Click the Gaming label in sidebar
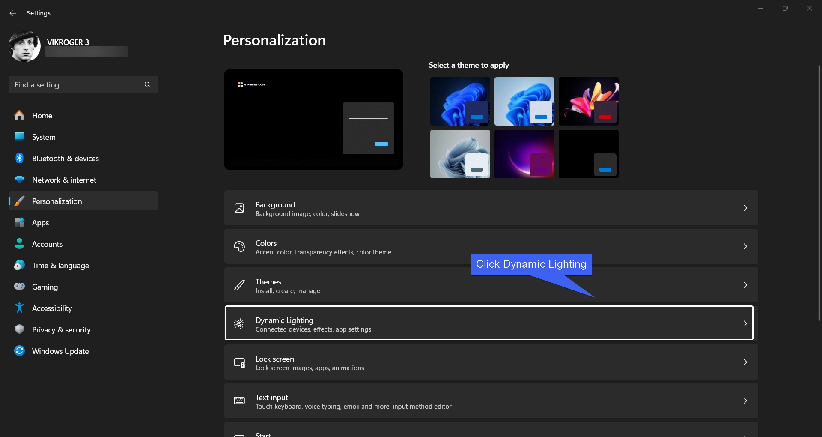This screenshot has height=437, width=822. (x=45, y=287)
